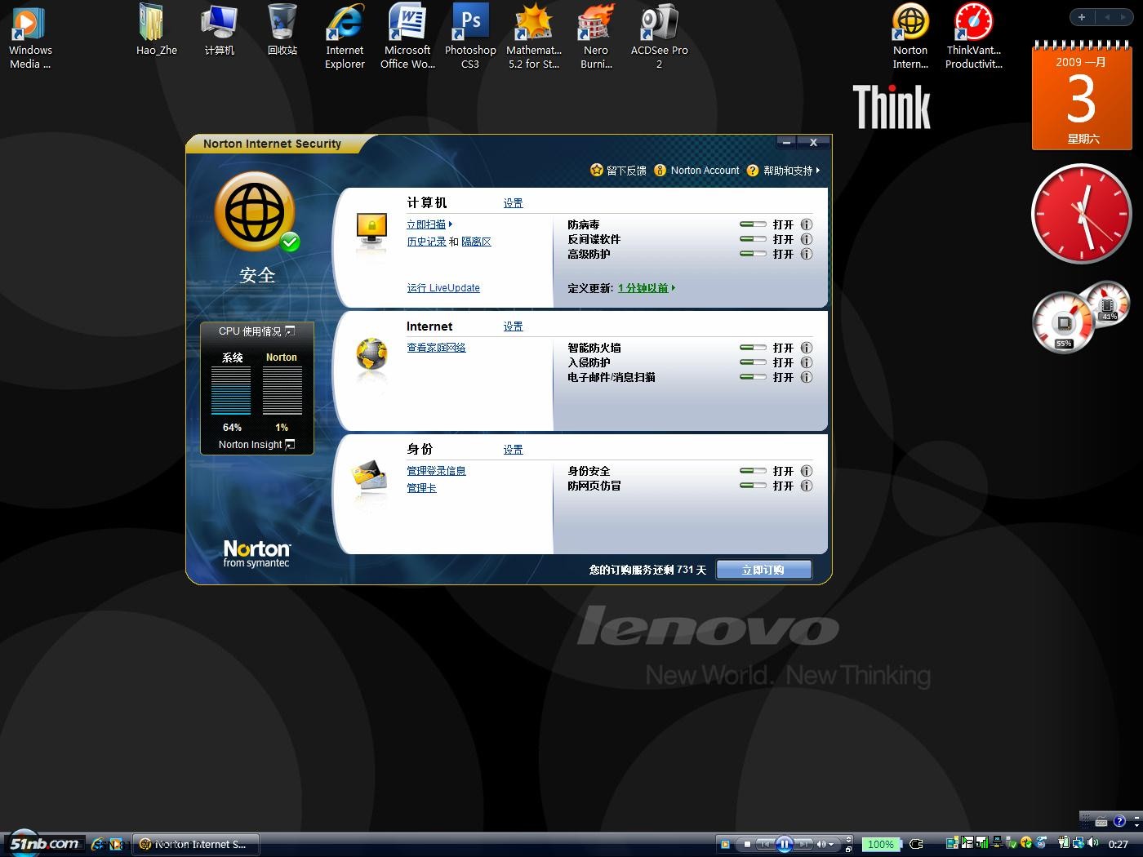Launch Internet Explorer desktop shortcut
Image resolution: width=1143 pixels, height=857 pixels.
click(345, 37)
